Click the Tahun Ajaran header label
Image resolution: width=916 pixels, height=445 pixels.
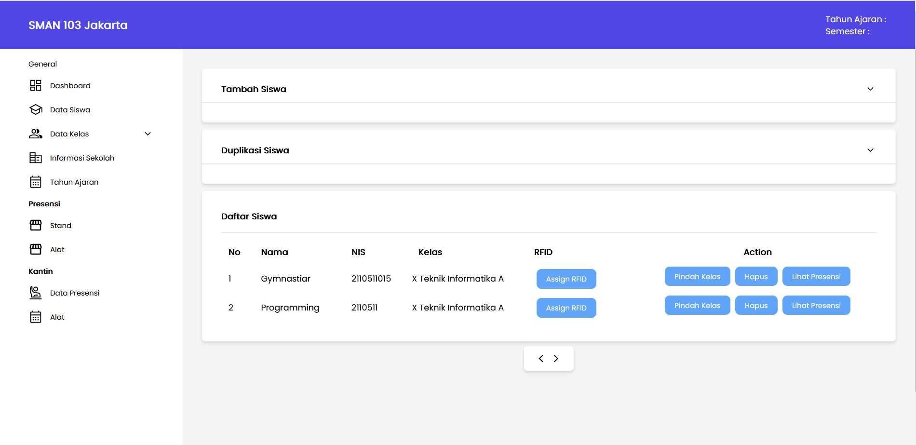[856, 19]
